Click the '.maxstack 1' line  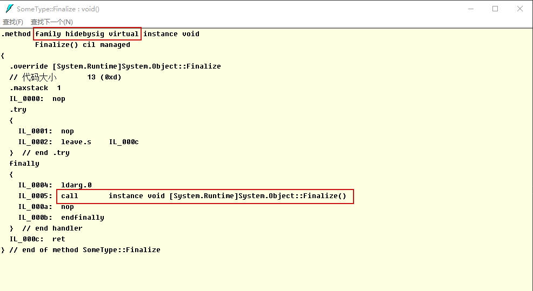[x=35, y=88]
